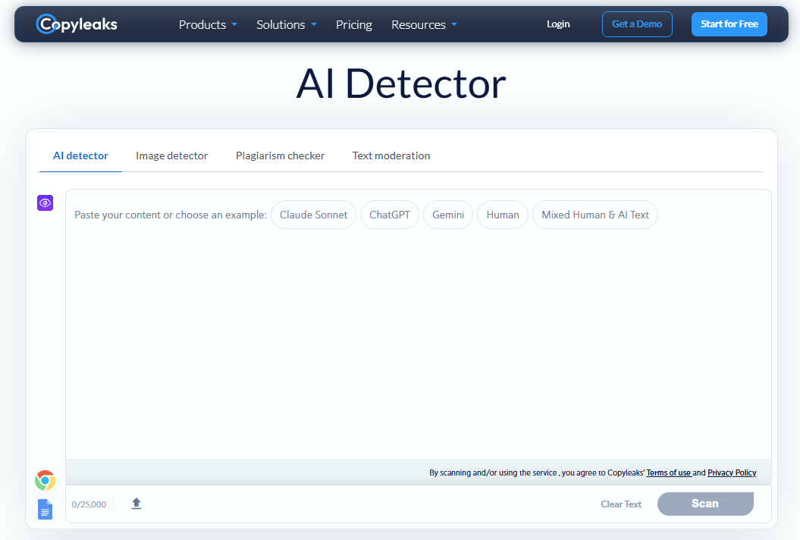Open the Pricing page
Image resolution: width=800 pixels, height=540 pixels.
click(x=354, y=24)
